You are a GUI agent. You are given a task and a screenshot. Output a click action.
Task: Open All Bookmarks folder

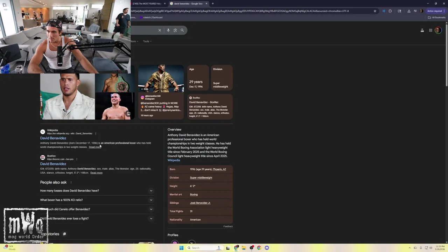tap(437, 17)
